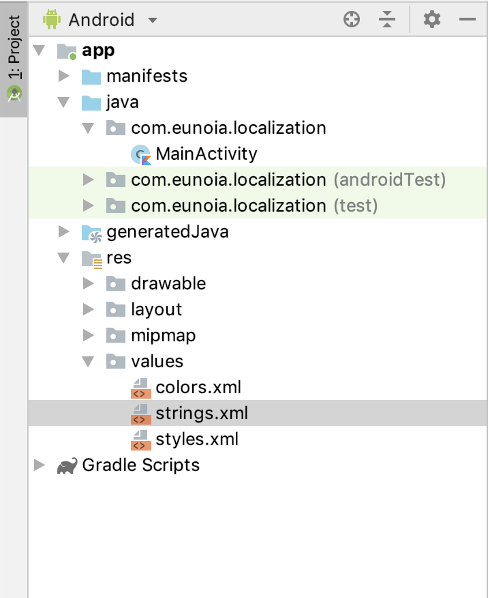Screen dimensions: 488x598
Task: Click the values folder icon
Action: 116,362
